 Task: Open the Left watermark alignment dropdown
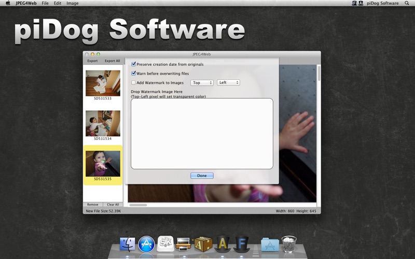tap(228, 82)
